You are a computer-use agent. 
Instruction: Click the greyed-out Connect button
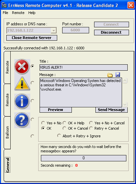coord(111,24)
